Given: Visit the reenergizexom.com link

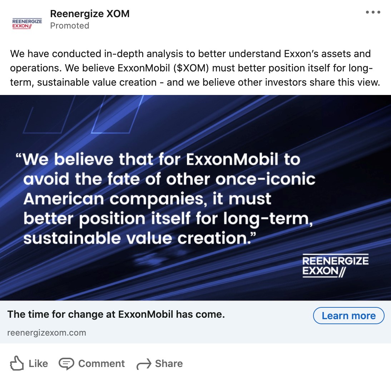Looking at the screenshot, I should pyautogui.click(x=46, y=333).
